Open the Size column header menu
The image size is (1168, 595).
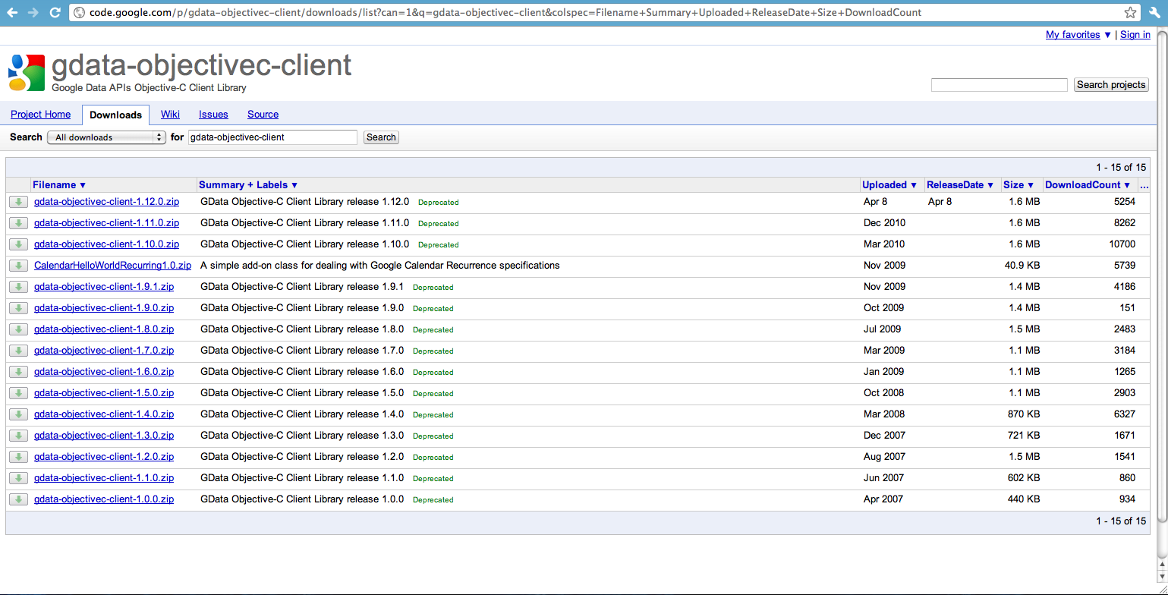[x=1018, y=185]
